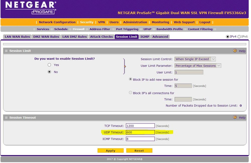This screenshot has width=251, height=163.
Task: Click Logout in the main menu
Action: [205, 22]
